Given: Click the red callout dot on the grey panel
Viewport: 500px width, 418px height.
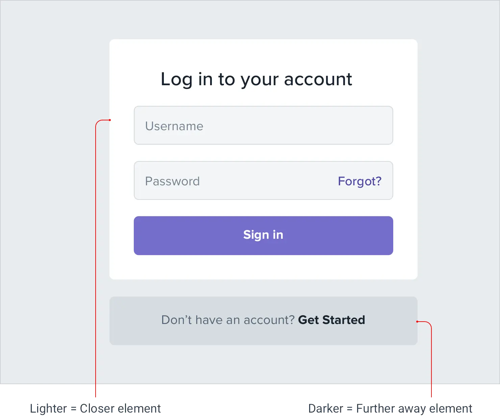Looking at the screenshot, I should [417, 322].
